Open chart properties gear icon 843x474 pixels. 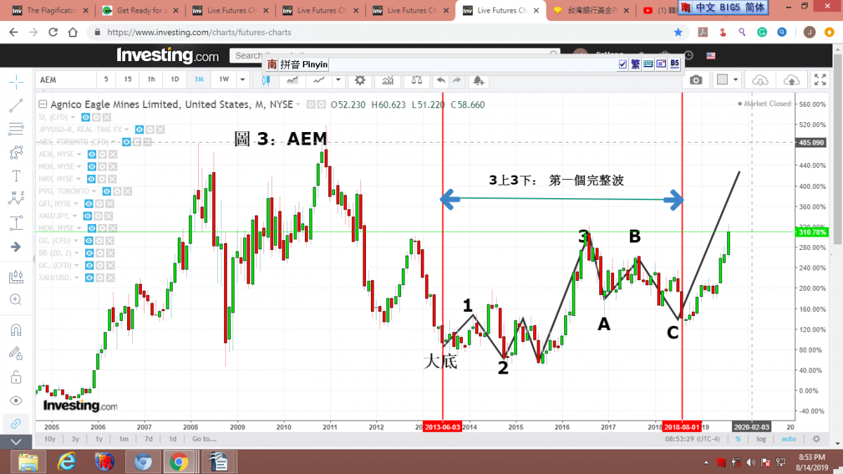coord(360,80)
